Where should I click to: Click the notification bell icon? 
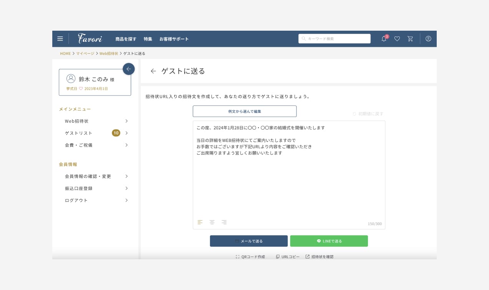[x=384, y=39]
